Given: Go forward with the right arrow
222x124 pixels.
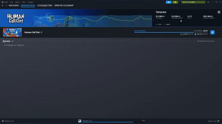Looking at the screenshot, I should click(x=6, y=6).
